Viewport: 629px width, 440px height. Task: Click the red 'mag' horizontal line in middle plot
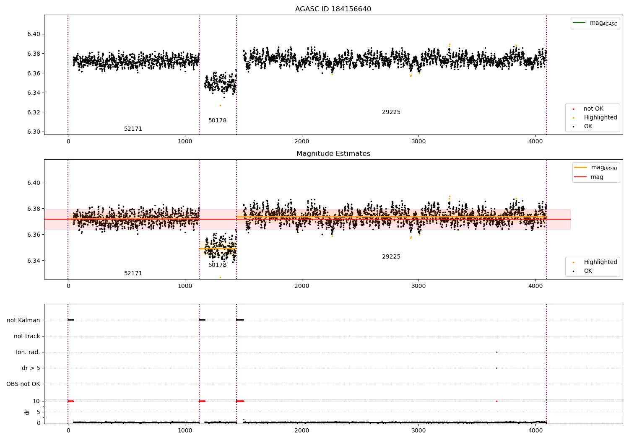307,219
